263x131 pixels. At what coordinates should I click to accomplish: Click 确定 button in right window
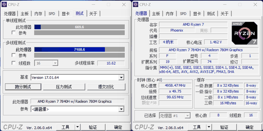250,127
